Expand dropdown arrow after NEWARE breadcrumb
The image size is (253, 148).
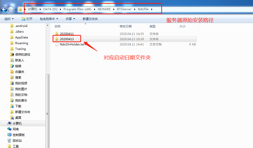(x=114, y=9)
